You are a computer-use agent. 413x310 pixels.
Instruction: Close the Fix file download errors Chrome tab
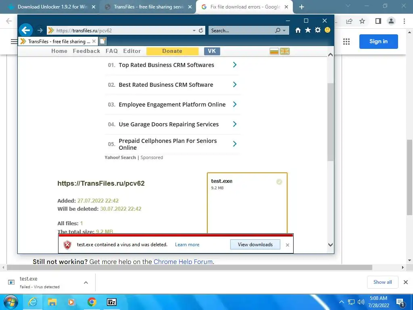pyautogui.click(x=286, y=7)
